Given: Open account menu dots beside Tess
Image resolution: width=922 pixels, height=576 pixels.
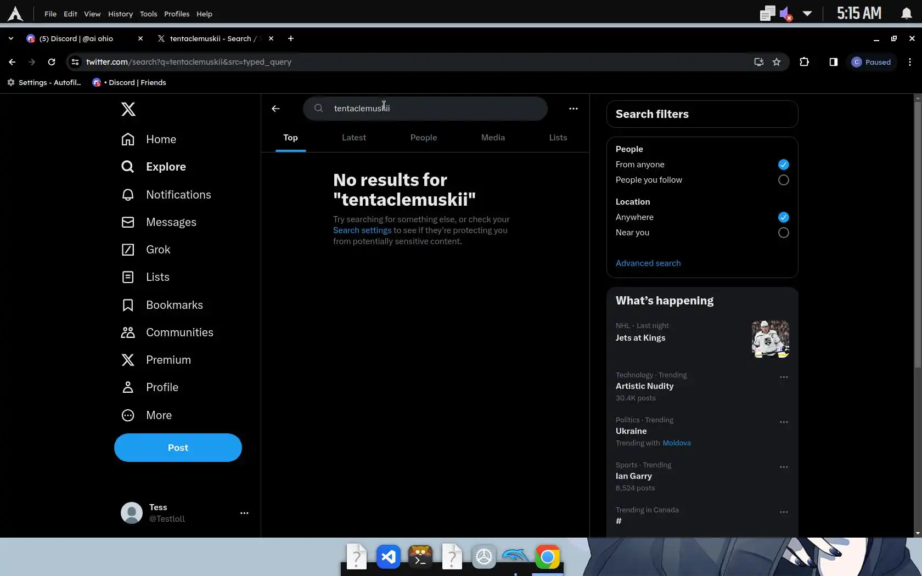Looking at the screenshot, I should [244, 513].
